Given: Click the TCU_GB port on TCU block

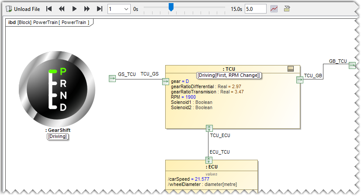Looking at the screenshot, I should point(300,79).
